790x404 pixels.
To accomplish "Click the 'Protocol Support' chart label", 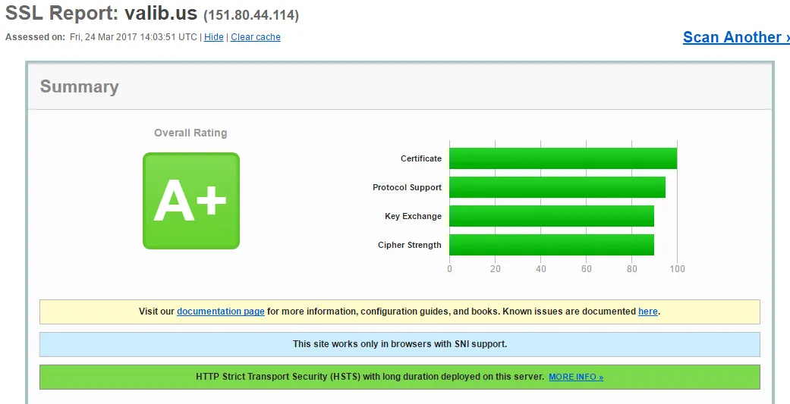I will tap(407, 187).
